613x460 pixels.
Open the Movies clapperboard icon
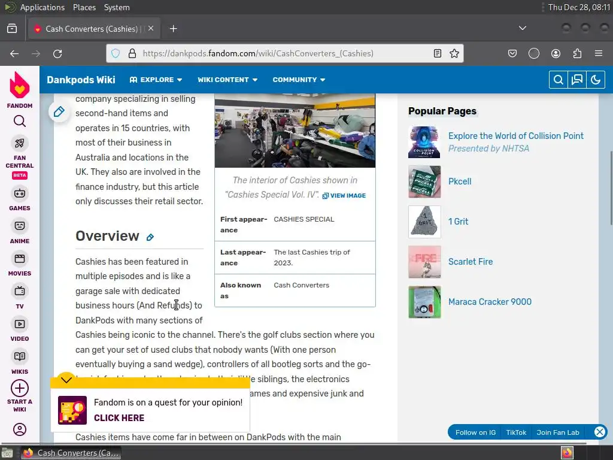(20, 259)
